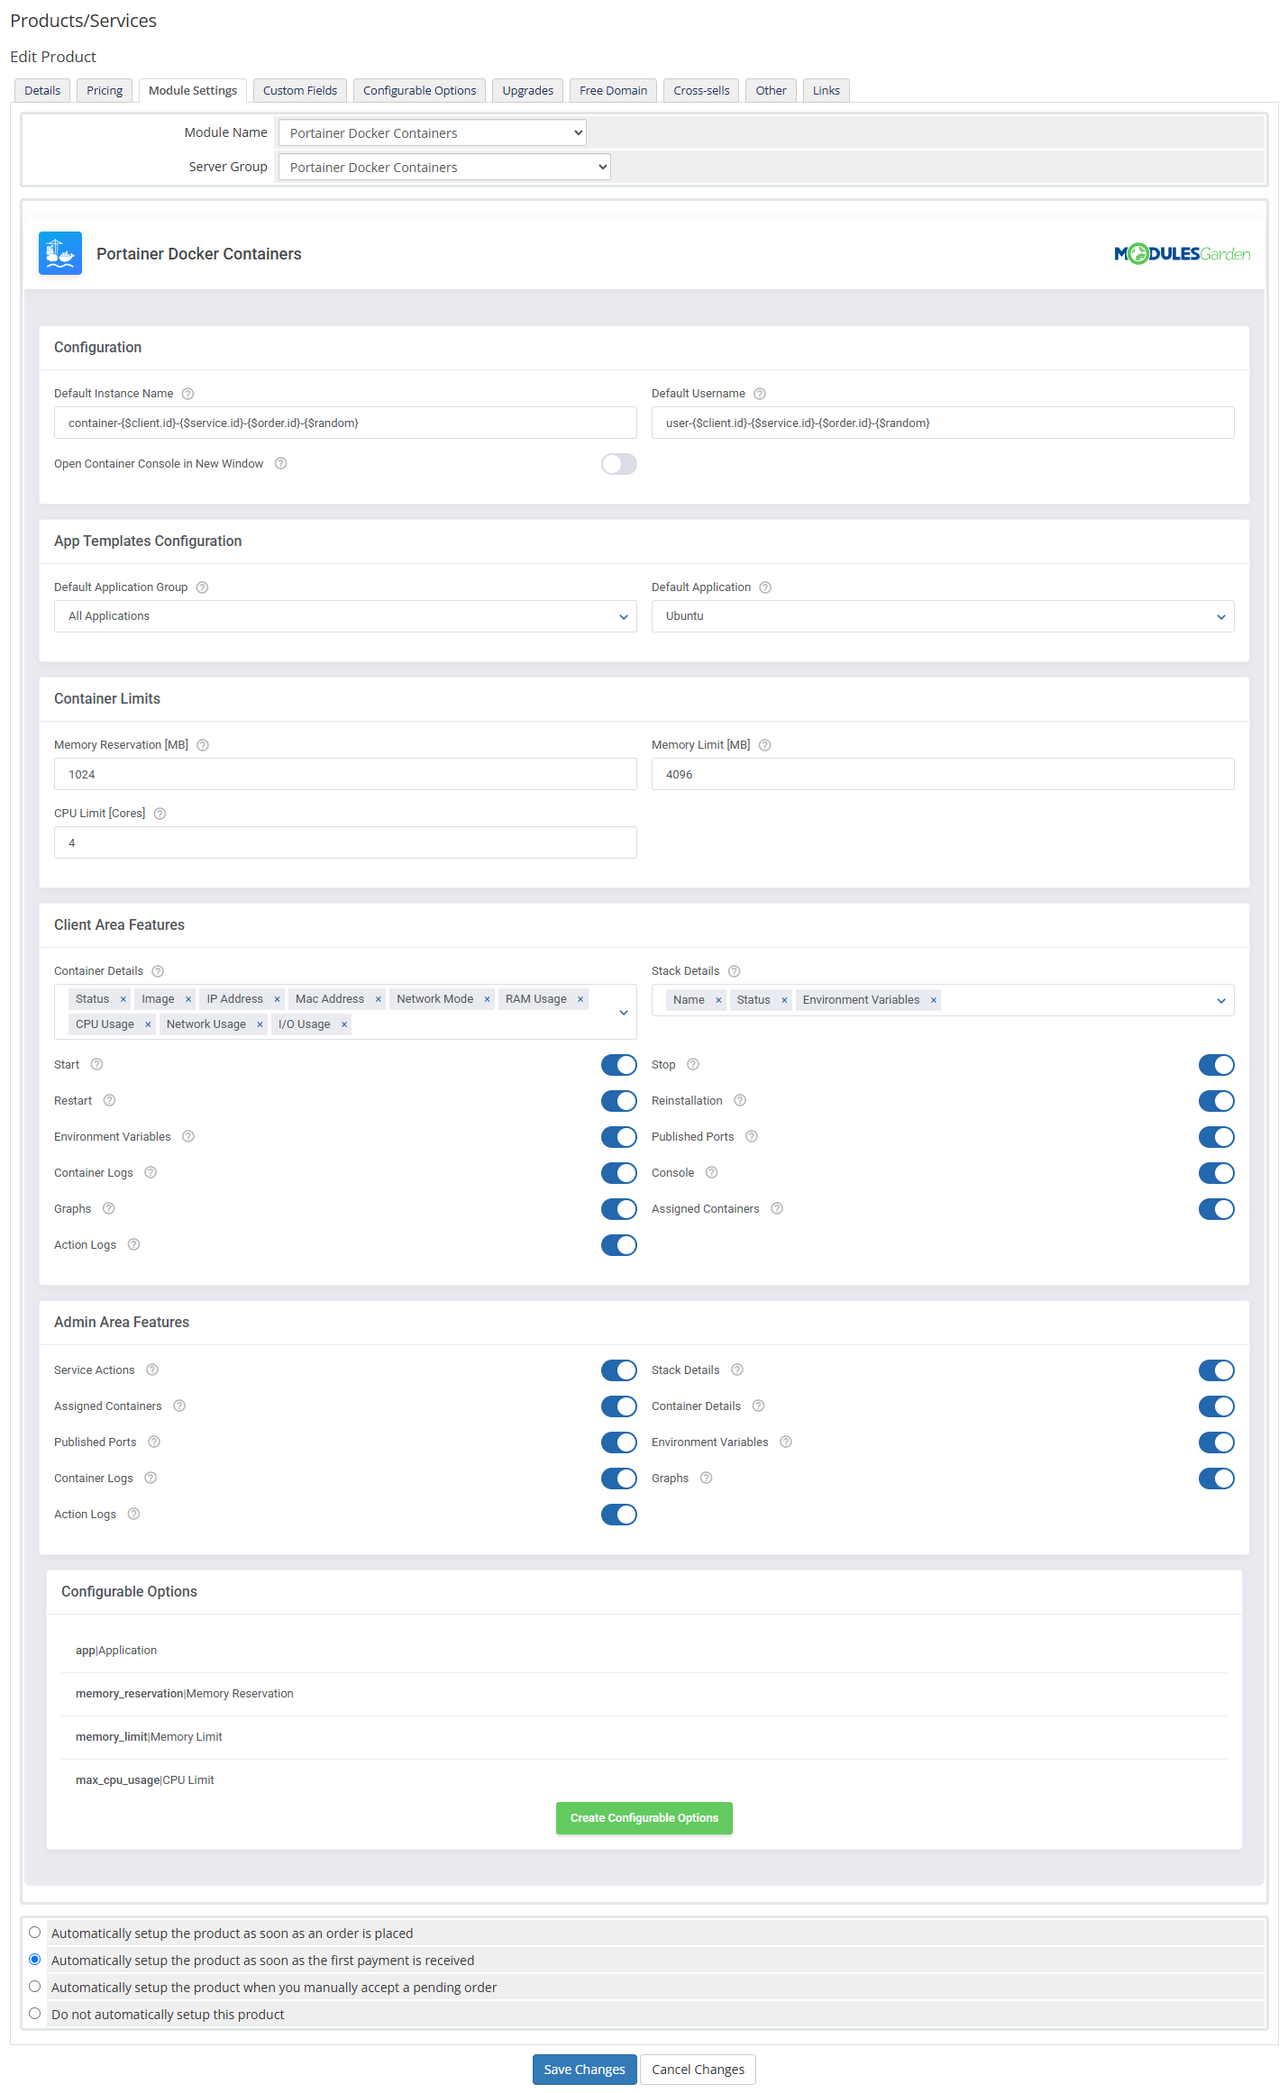Switch to the Details tab
Image resolution: width=1288 pixels, height=2093 pixels.
tap(42, 90)
